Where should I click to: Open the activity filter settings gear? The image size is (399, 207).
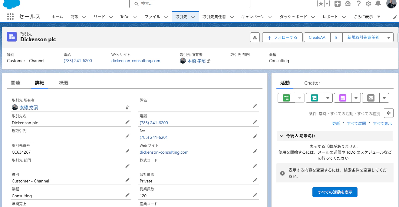coord(389,113)
